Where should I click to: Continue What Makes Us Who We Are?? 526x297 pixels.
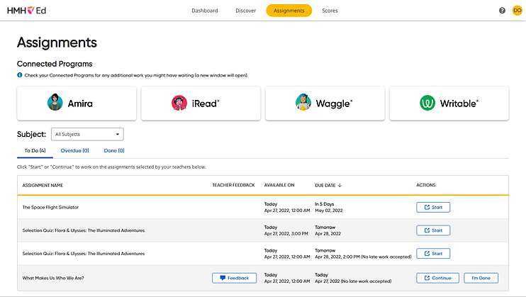pyautogui.click(x=437, y=278)
